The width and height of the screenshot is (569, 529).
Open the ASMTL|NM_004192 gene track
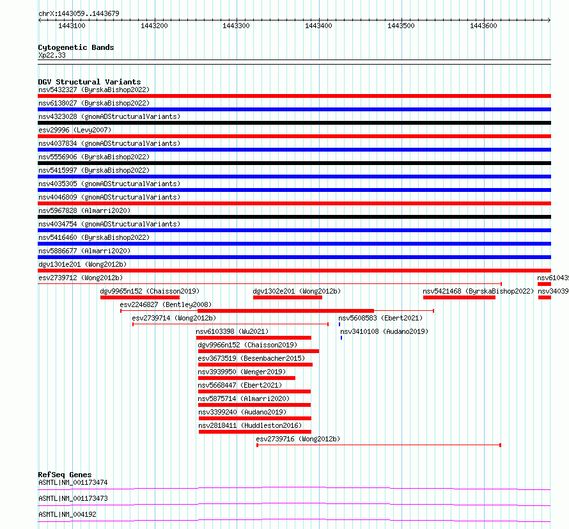click(294, 521)
